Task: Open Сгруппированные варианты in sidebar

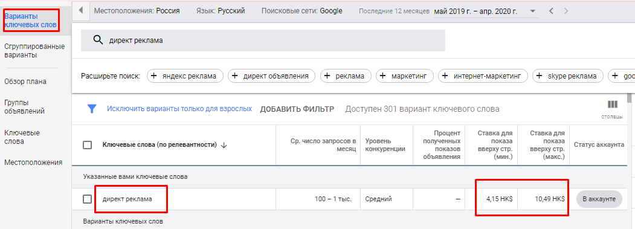Action: [34, 51]
